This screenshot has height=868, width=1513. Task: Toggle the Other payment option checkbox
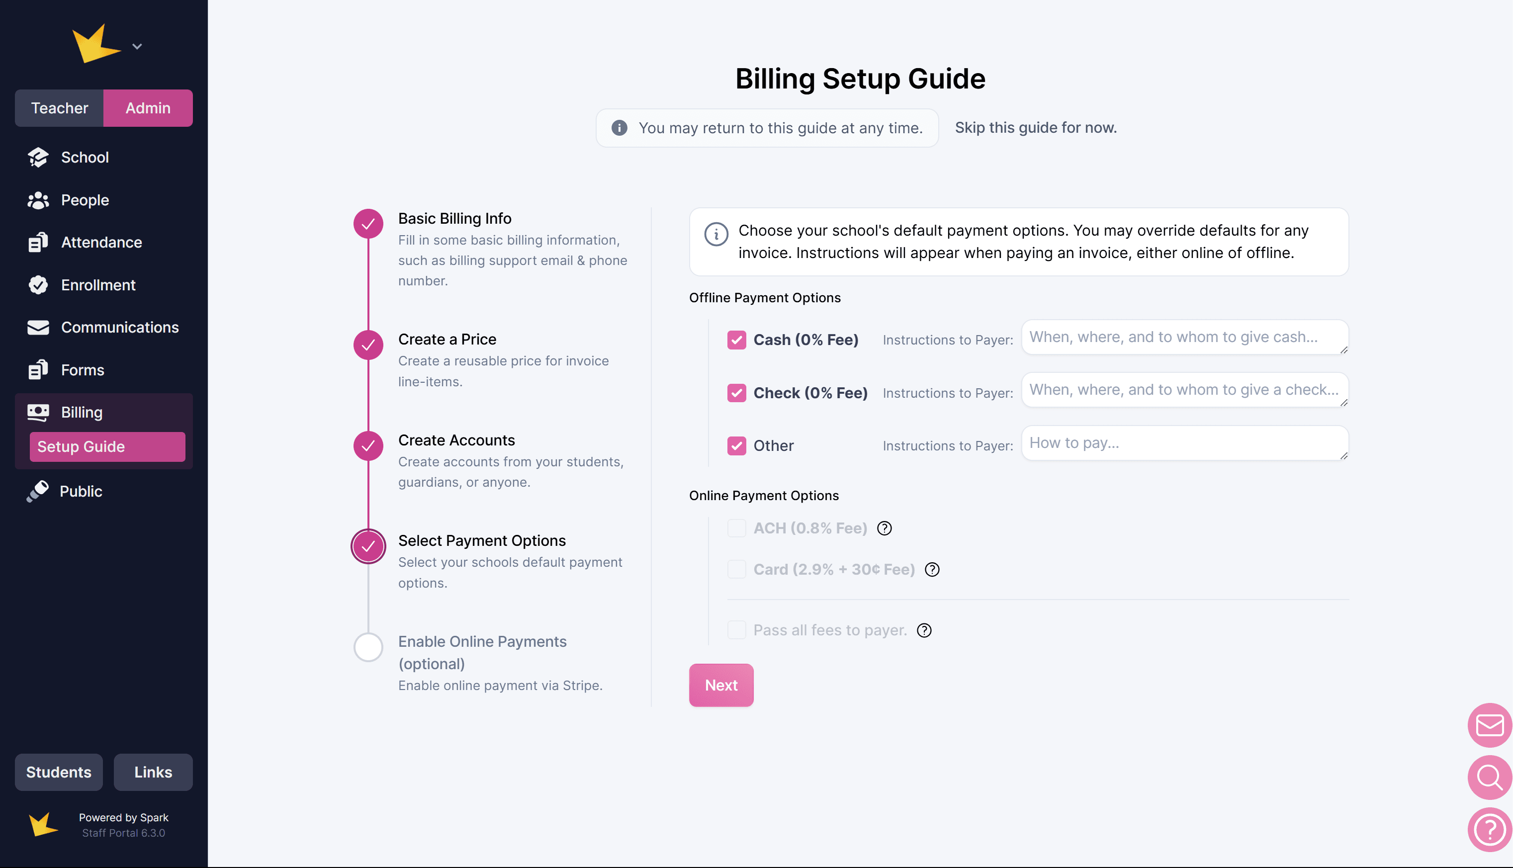click(736, 446)
